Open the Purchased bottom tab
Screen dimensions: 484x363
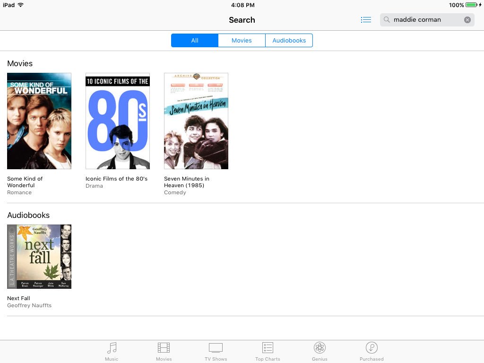372,352
